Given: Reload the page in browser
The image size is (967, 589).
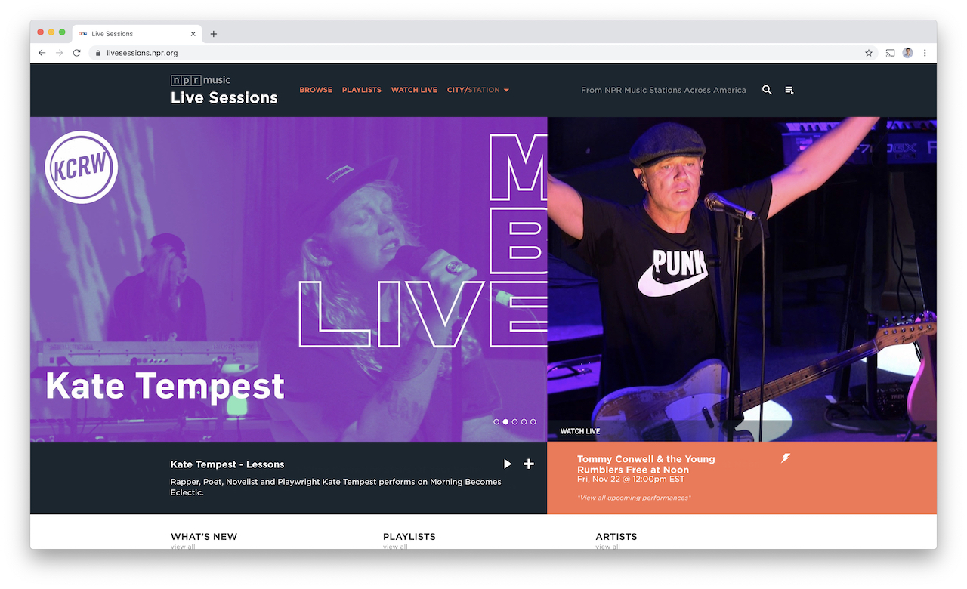Looking at the screenshot, I should [76, 53].
